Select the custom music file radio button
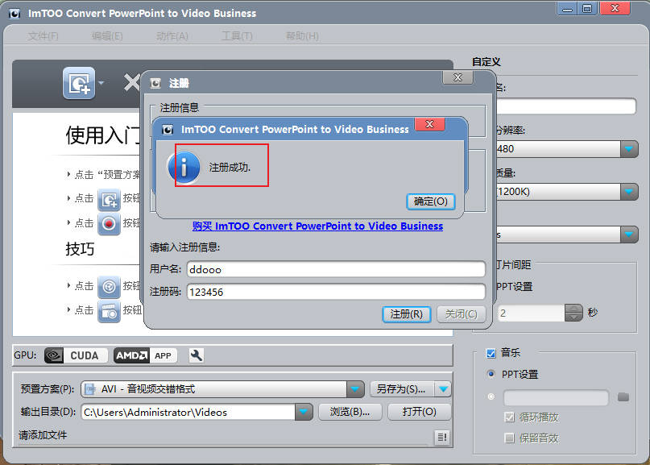The width and height of the screenshot is (650, 465). 491,397
